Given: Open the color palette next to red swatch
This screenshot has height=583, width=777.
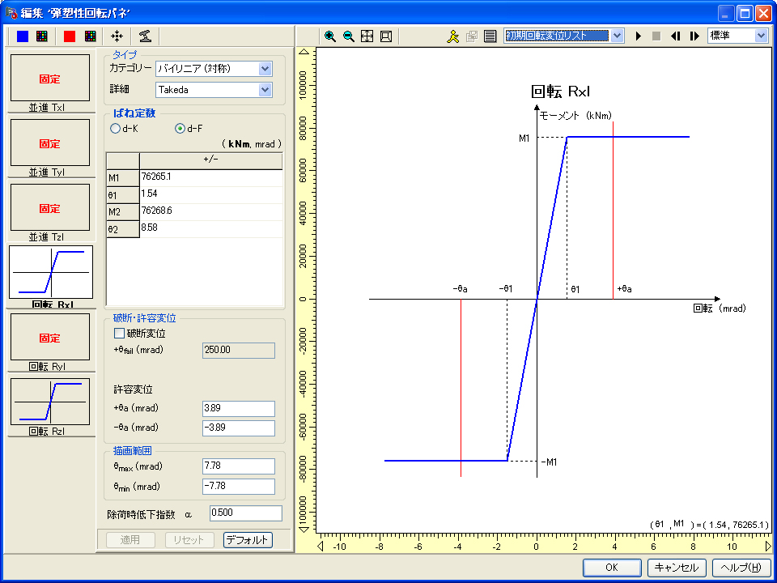Looking at the screenshot, I should (90, 36).
